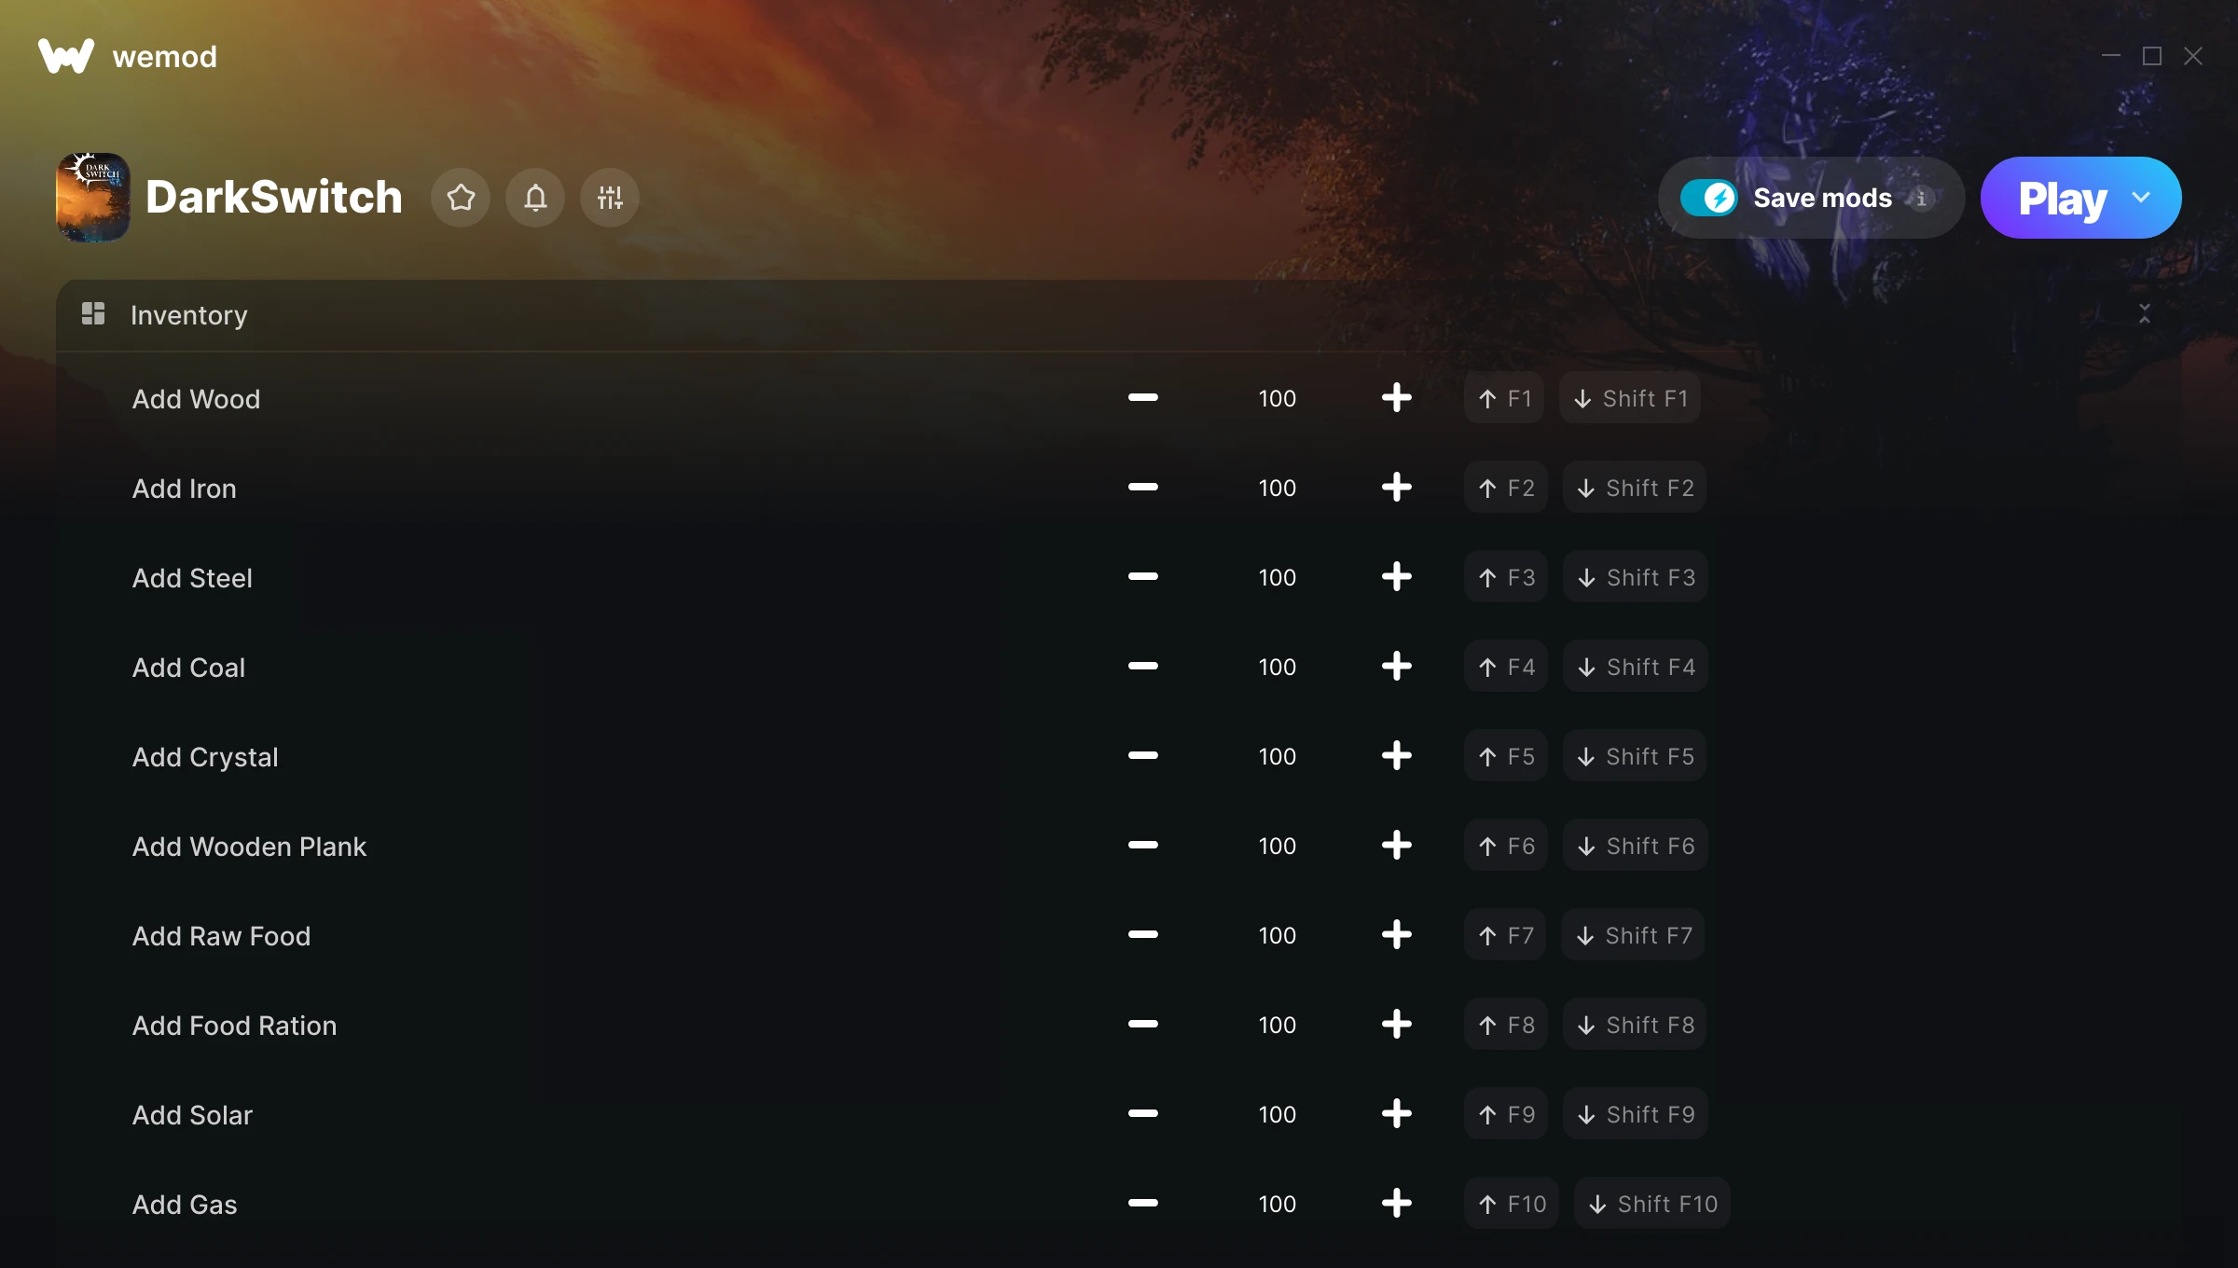Favorite DarkSwitch with the star icon
This screenshot has height=1268, width=2238.
tap(461, 198)
